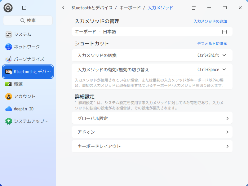Click the 入力メソッドの切換 label
Screen dimensions: 248x186
(x=97, y=55)
